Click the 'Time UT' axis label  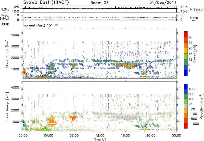(100, 139)
